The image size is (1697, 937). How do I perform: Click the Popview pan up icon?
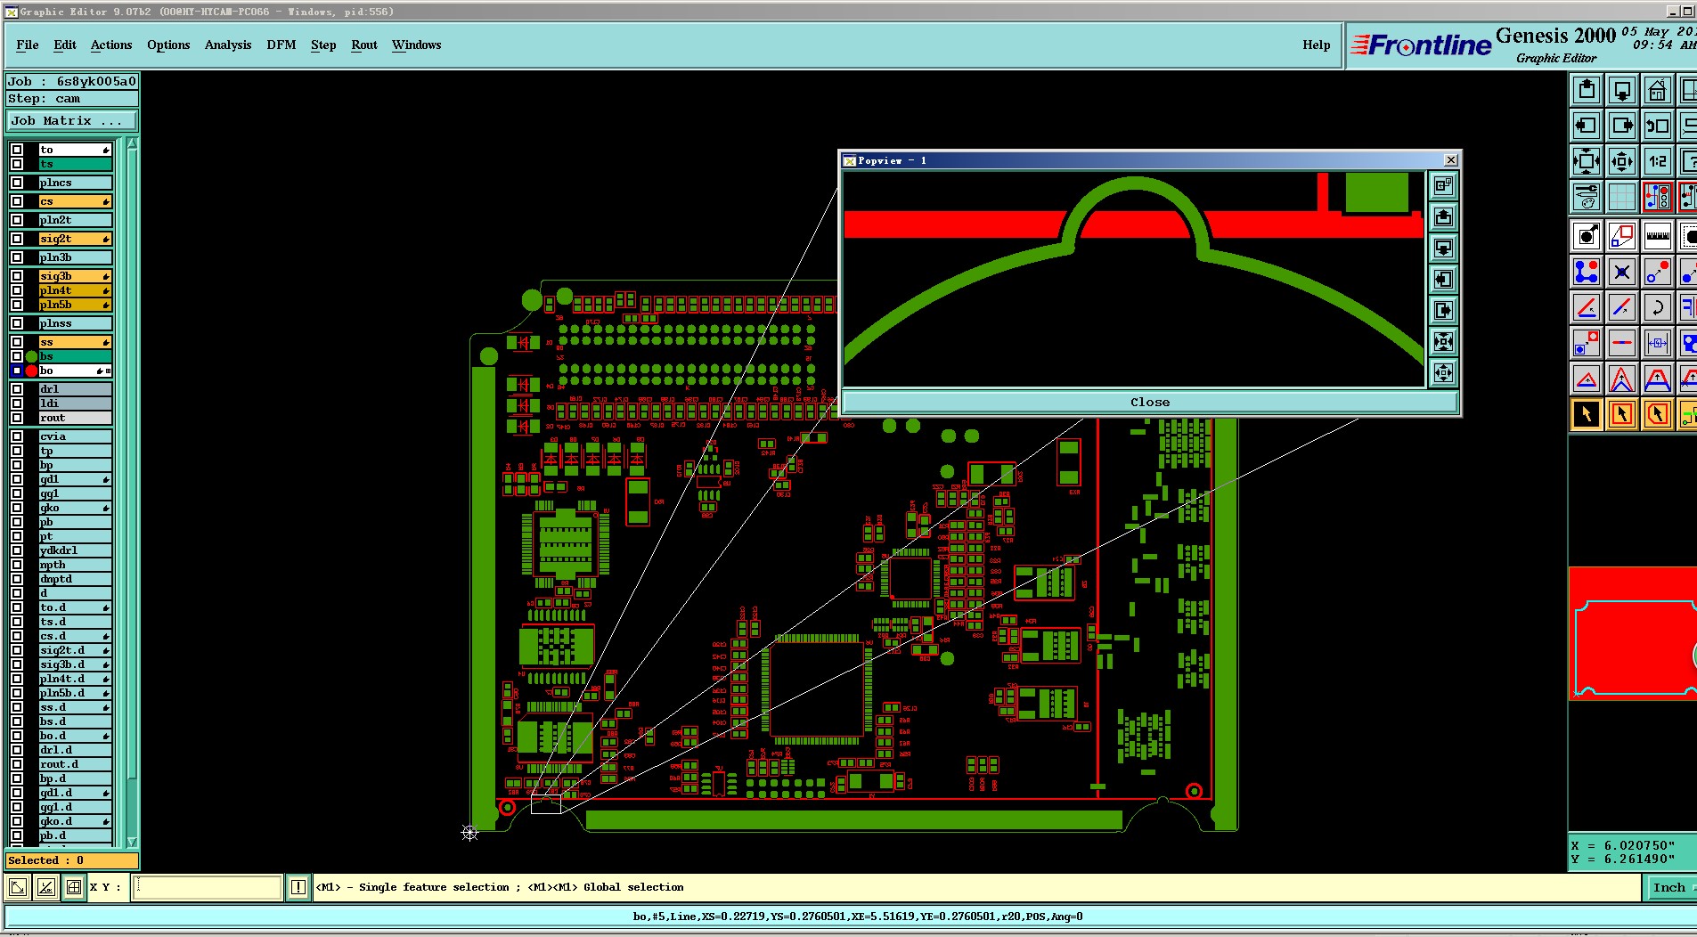tap(1443, 217)
